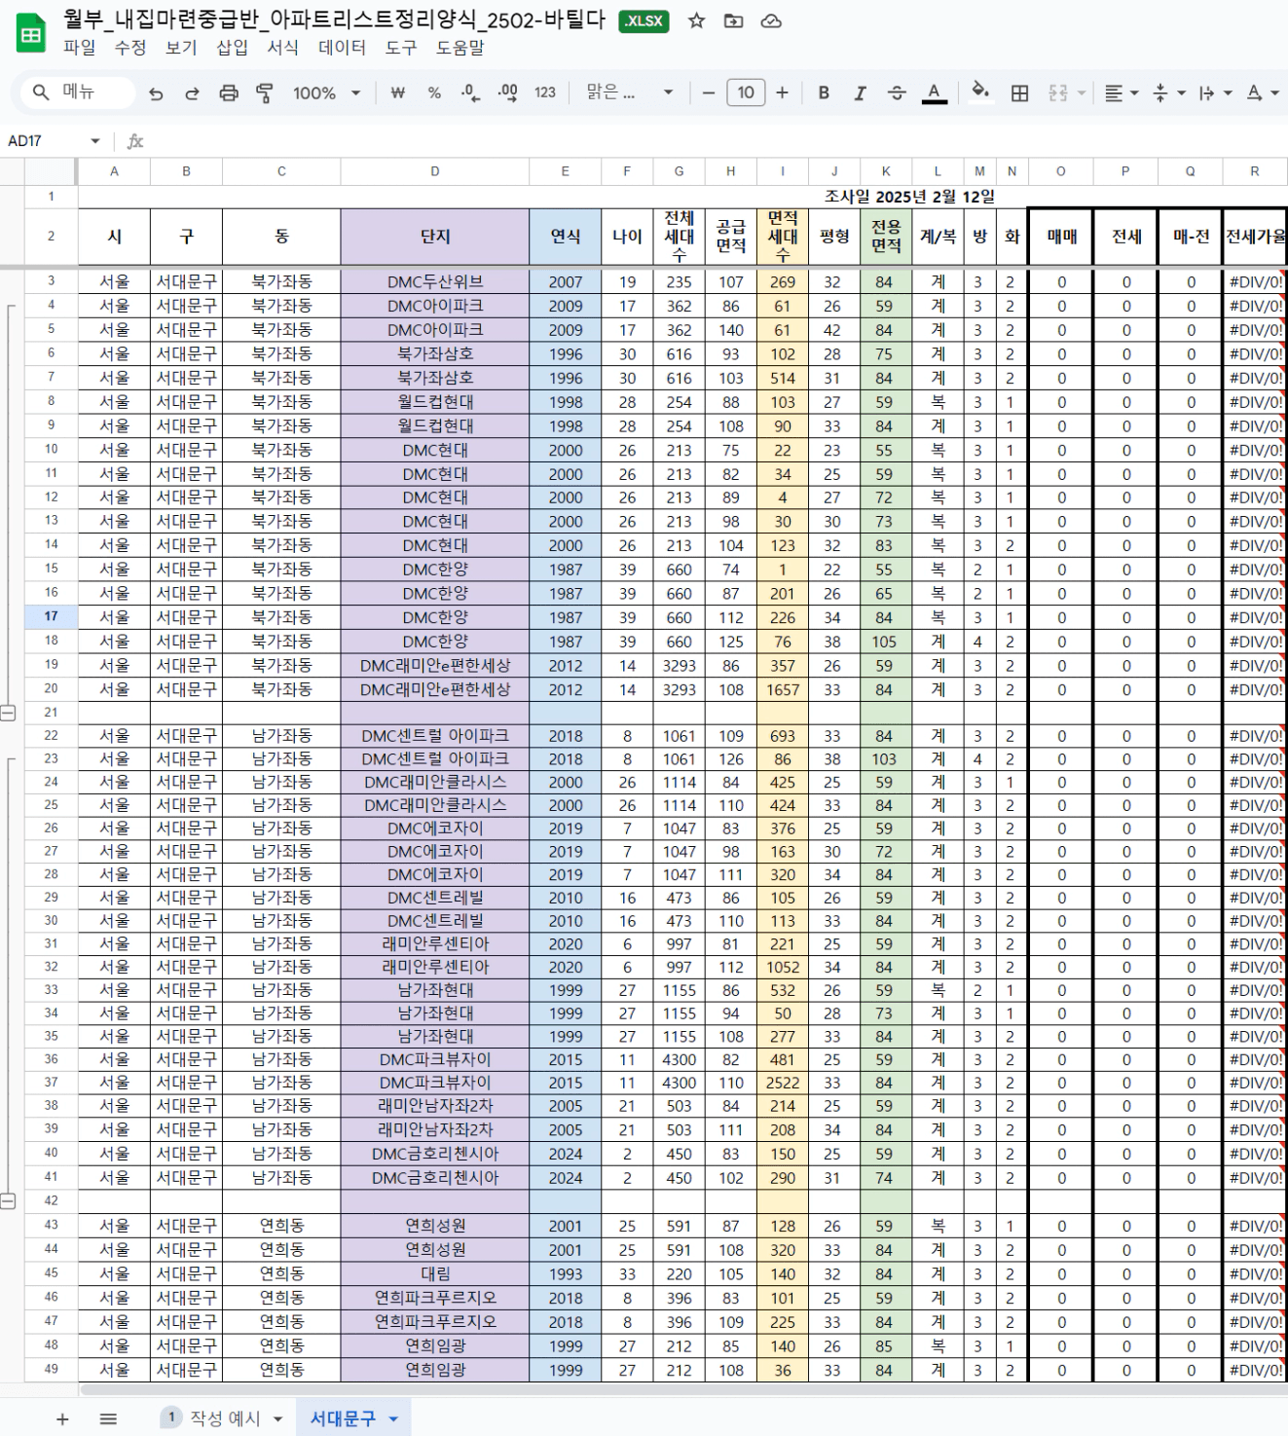Open the text color picker
The width and height of the screenshot is (1288, 1436).
[x=934, y=93]
